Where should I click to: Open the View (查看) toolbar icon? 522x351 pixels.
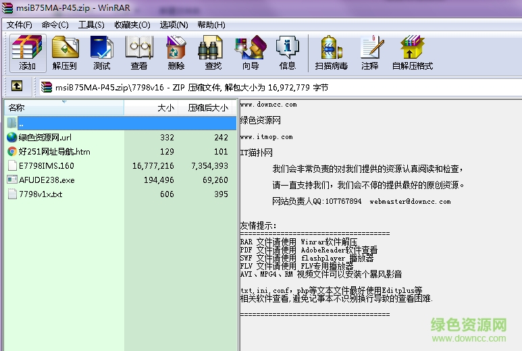139,53
